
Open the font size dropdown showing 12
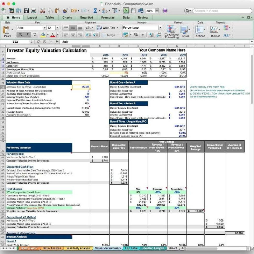[x=57, y=28]
